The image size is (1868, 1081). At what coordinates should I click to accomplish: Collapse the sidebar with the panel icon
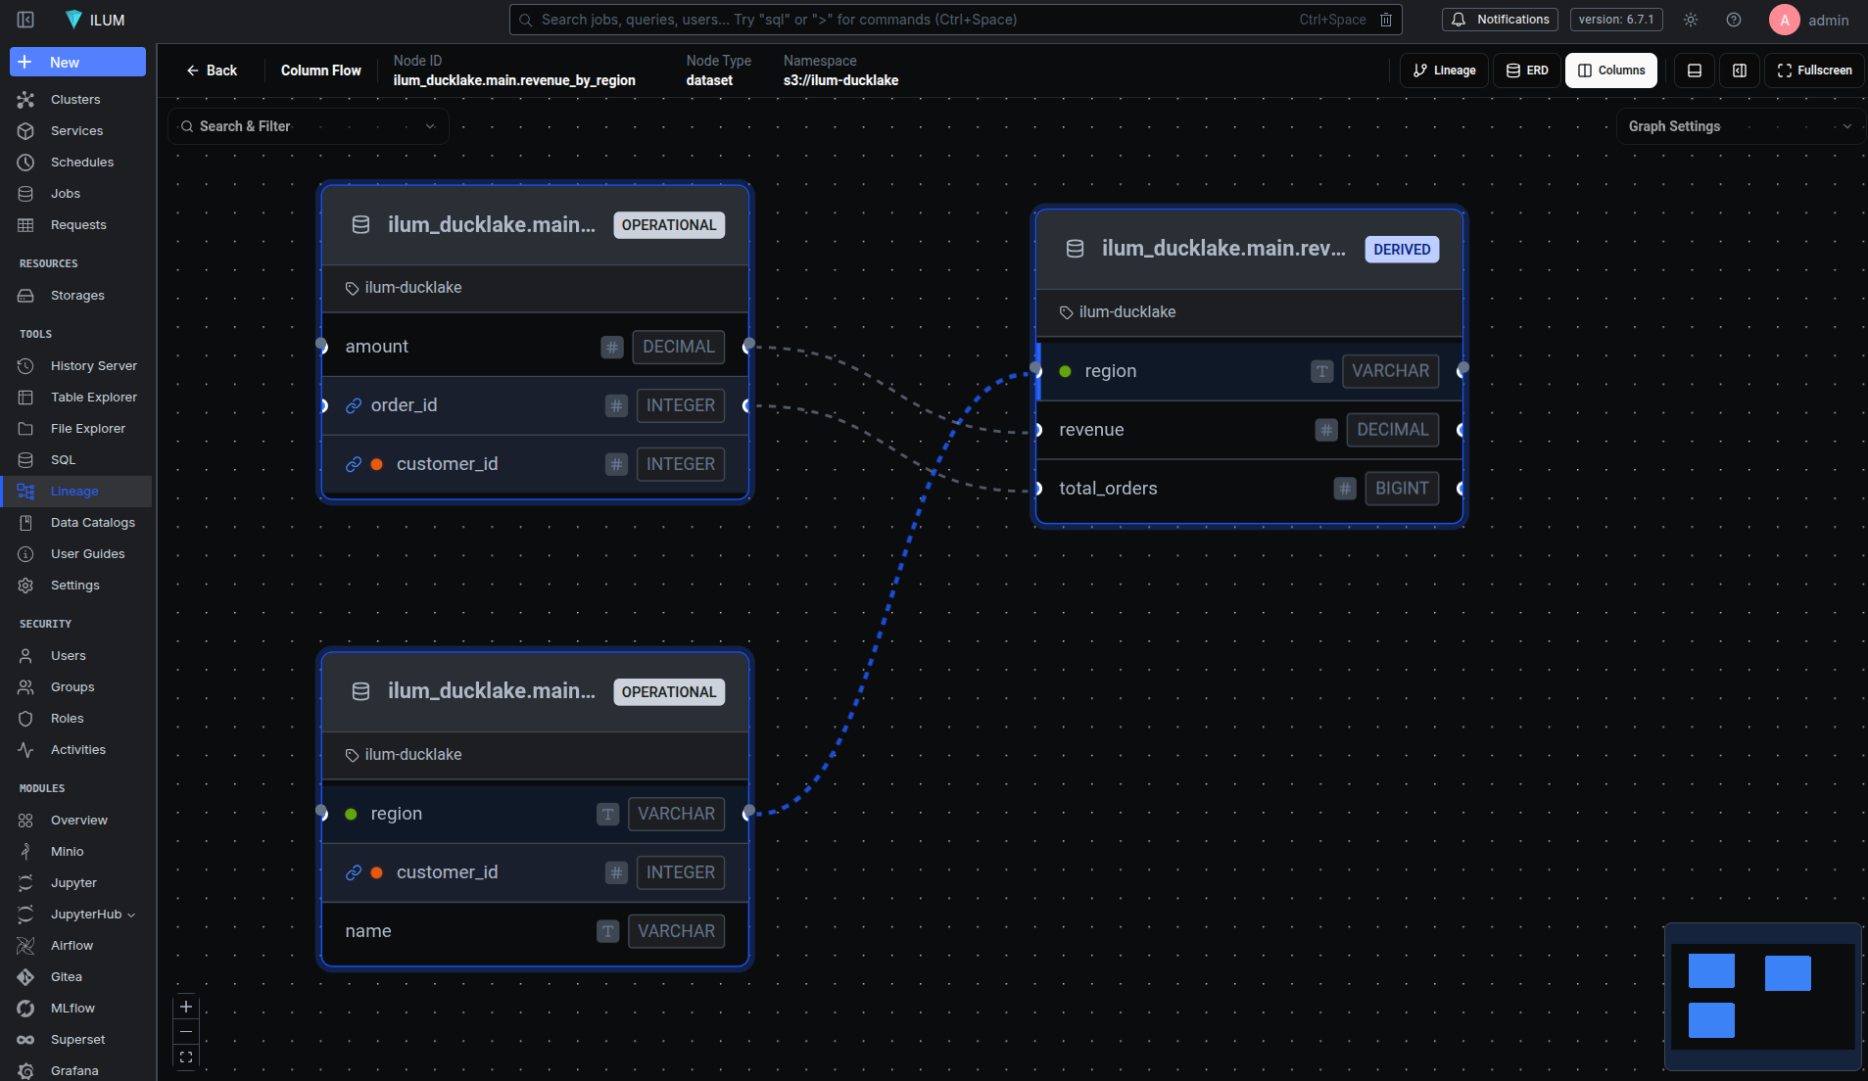26,20
